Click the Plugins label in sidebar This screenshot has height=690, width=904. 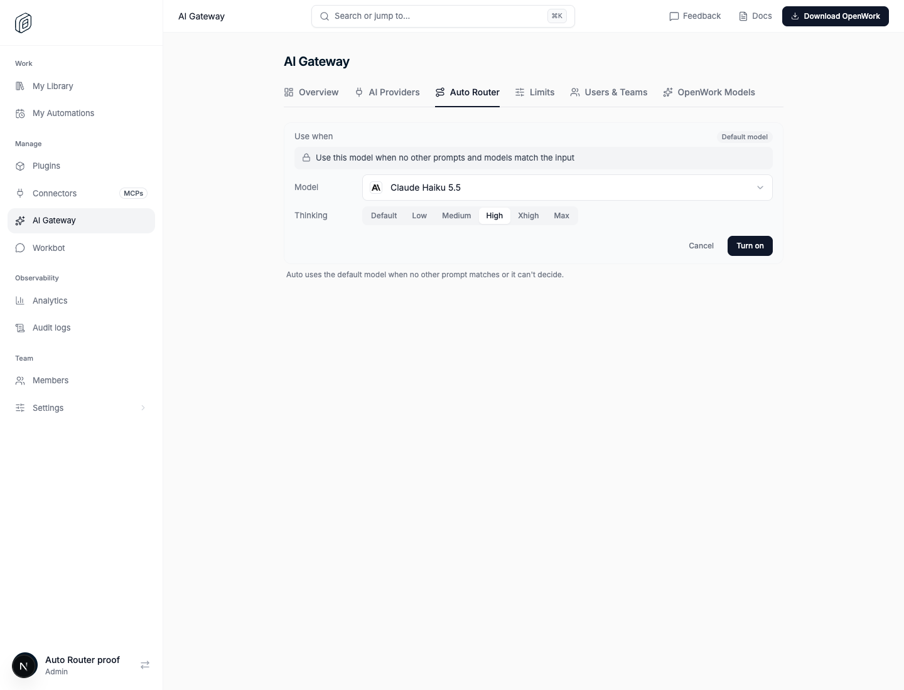click(x=46, y=166)
